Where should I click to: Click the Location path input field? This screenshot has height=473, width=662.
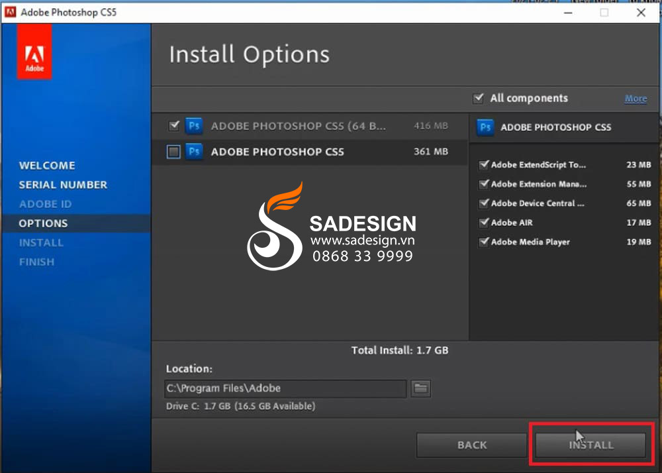pyautogui.click(x=285, y=388)
